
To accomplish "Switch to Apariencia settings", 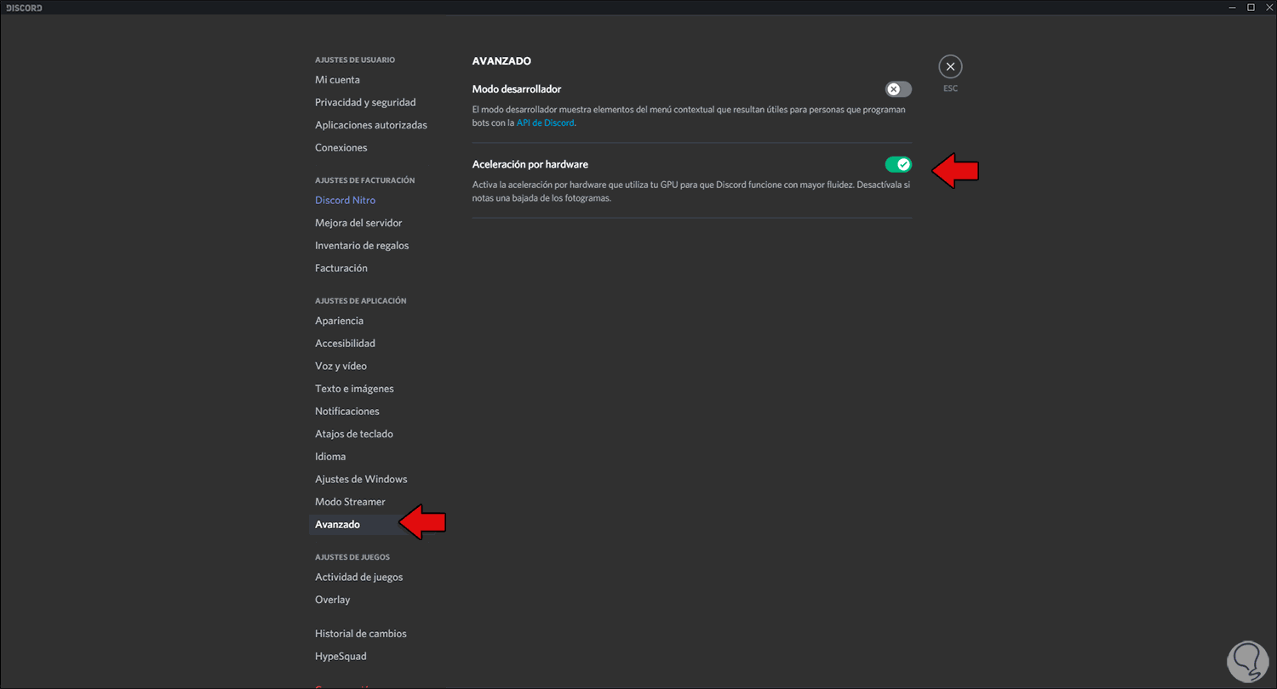I will pos(339,321).
